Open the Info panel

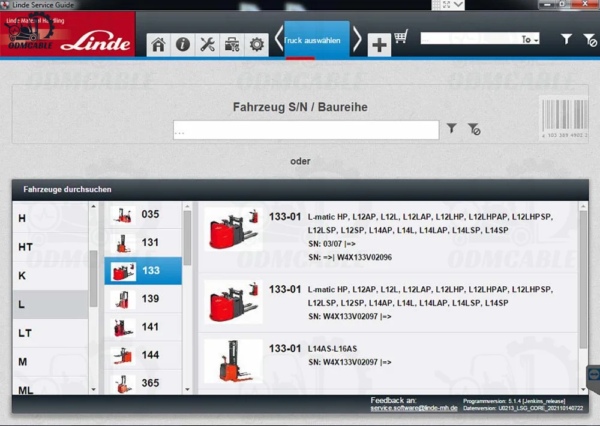coord(183,44)
